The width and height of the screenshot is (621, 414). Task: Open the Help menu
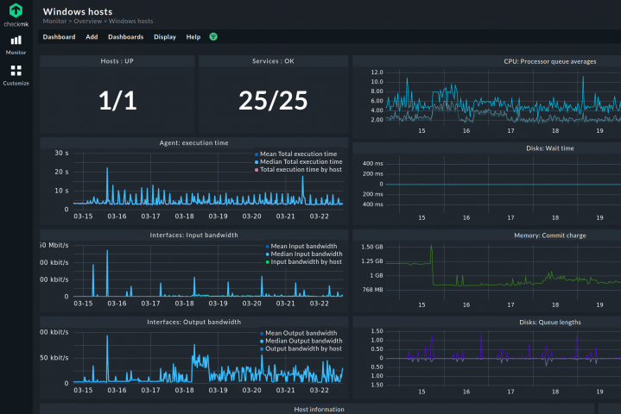pos(193,37)
